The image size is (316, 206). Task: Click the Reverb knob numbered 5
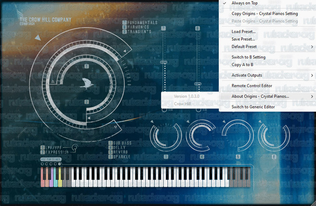(237, 135)
